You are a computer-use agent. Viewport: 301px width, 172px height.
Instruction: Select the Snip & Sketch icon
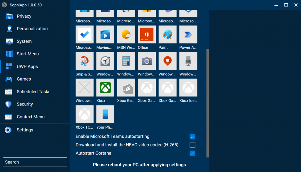tap(84, 61)
